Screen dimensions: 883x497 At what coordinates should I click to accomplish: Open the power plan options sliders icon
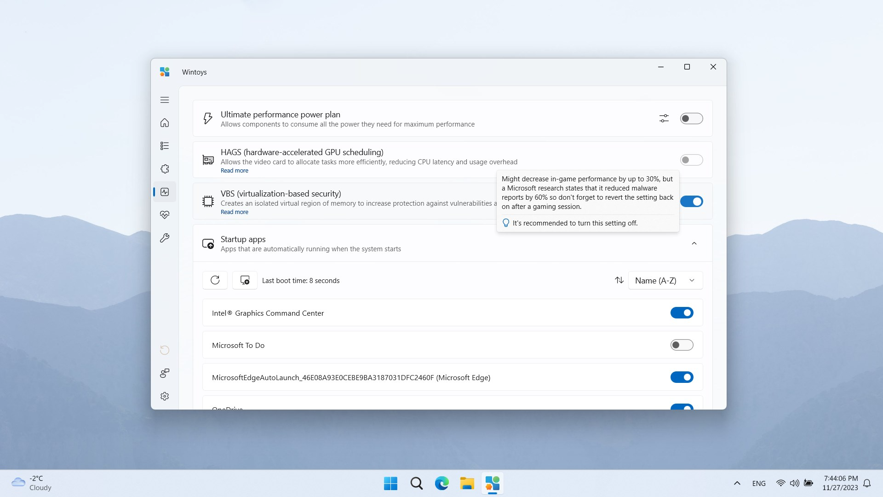point(664,118)
